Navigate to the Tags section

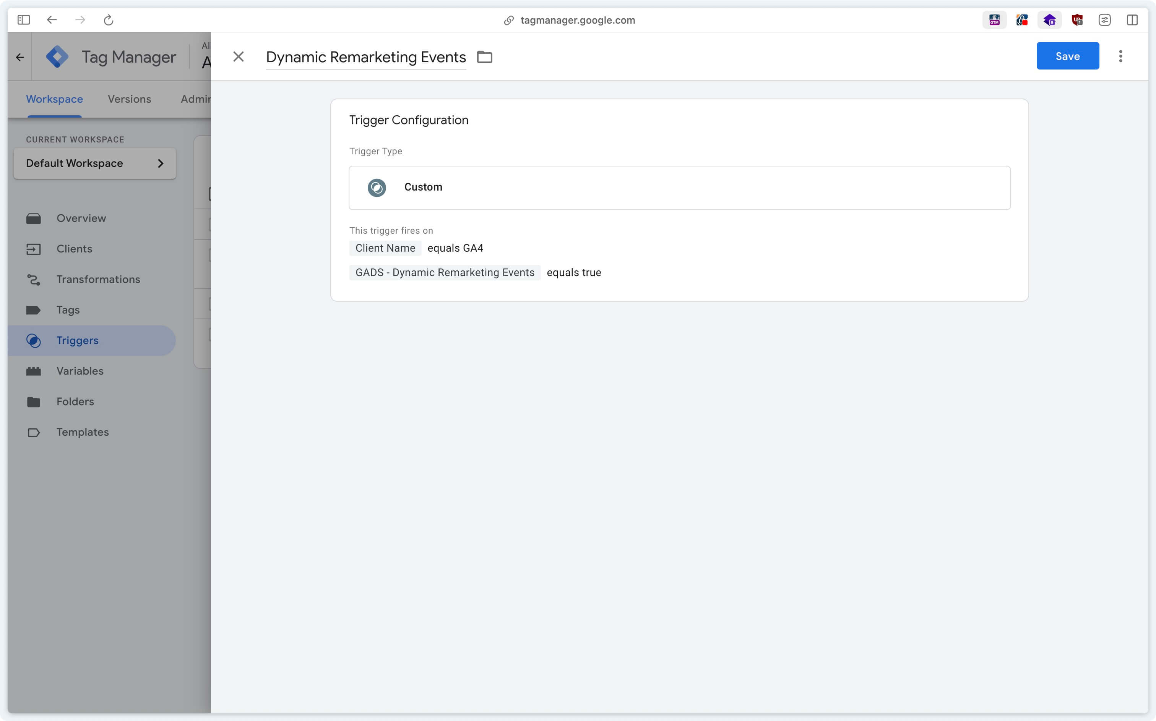[68, 309]
